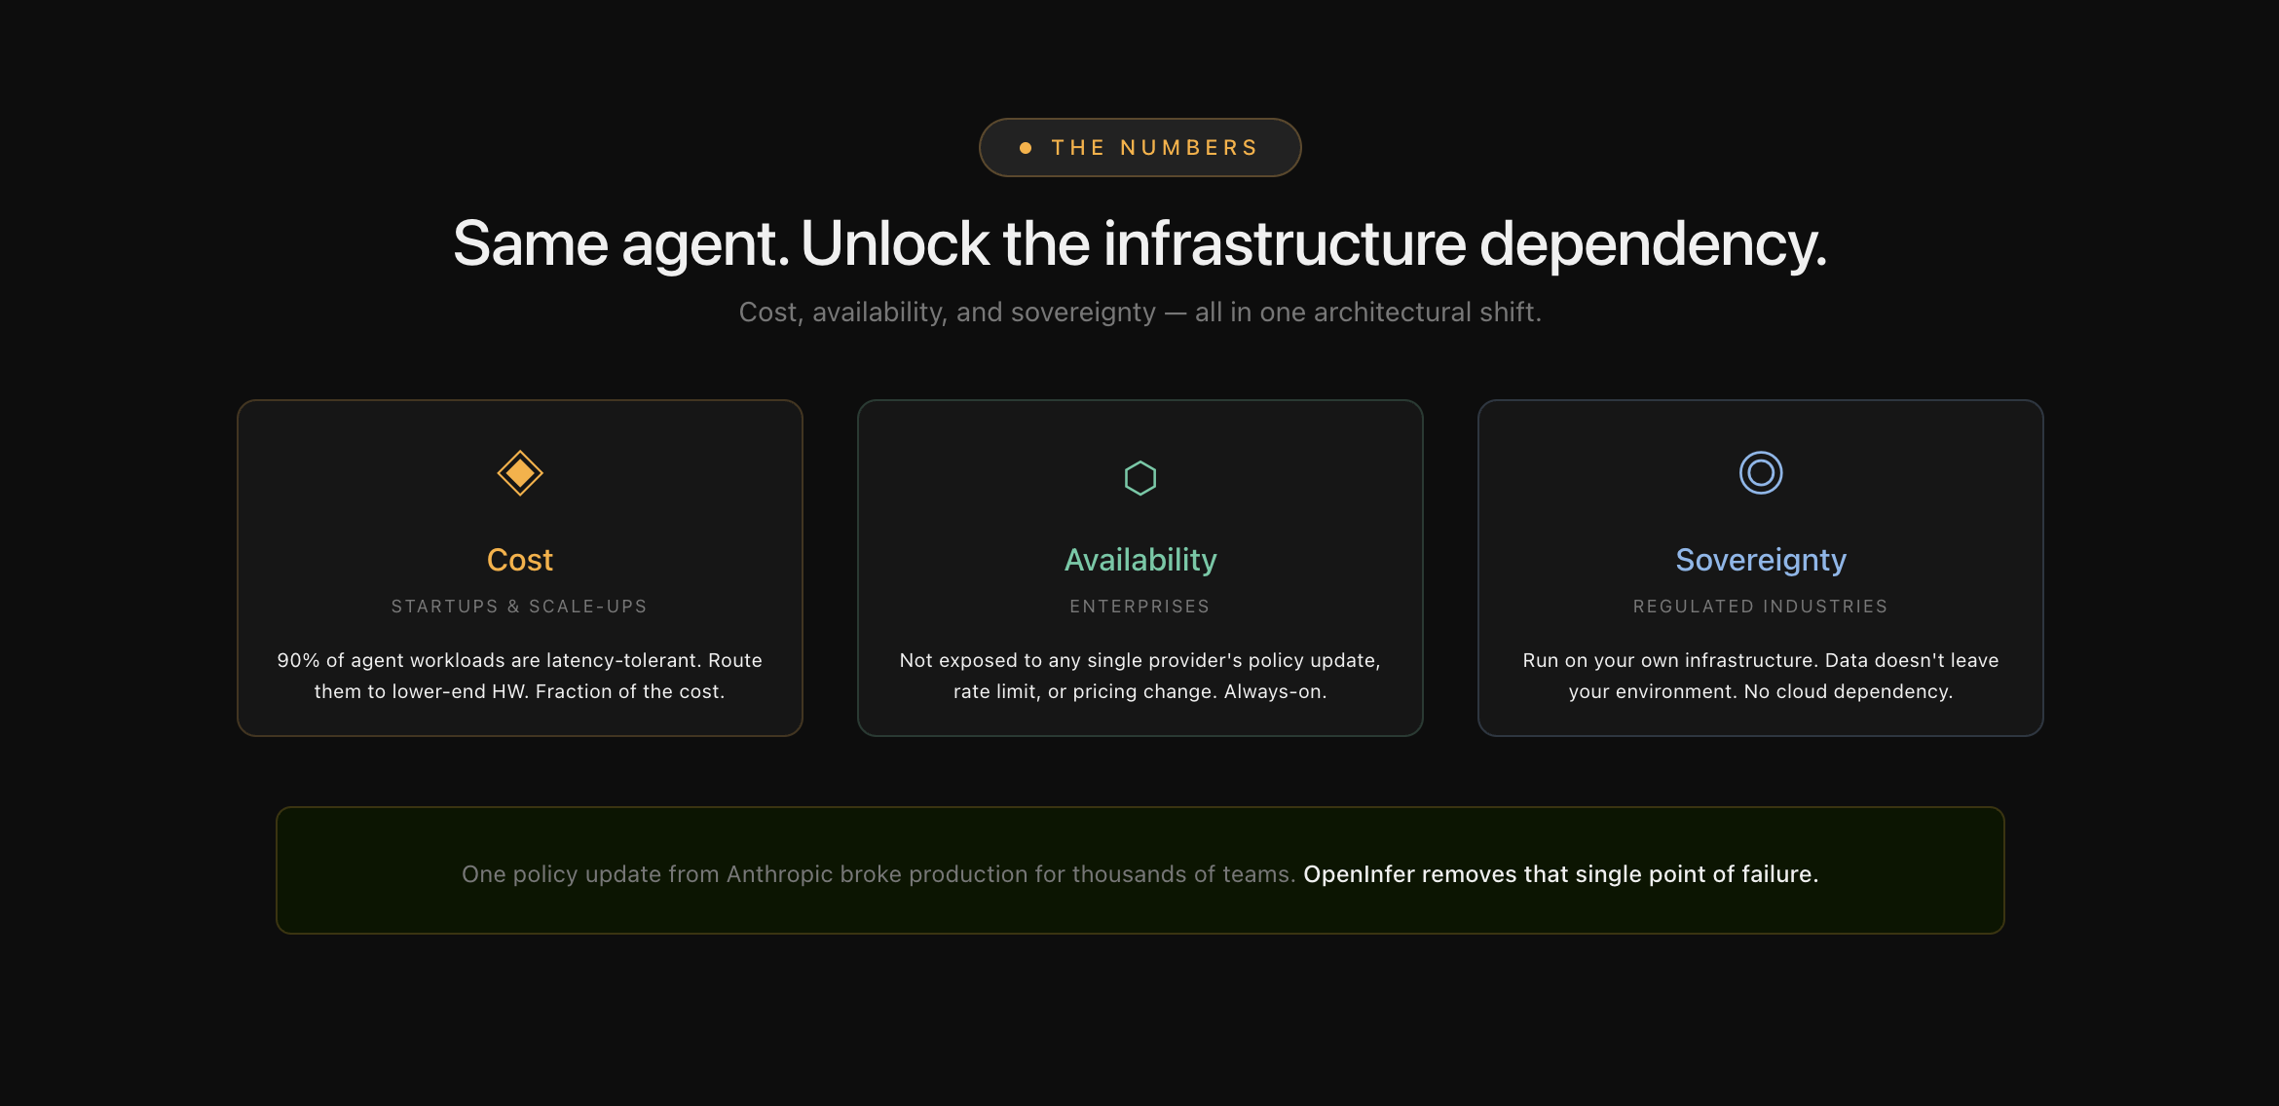Select the ENTERPRISES label tab
The width and height of the screenshot is (2279, 1106).
tap(1139, 606)
